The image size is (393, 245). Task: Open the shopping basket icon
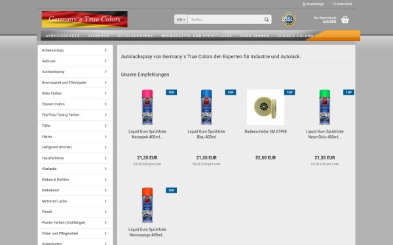coord(345,20)
